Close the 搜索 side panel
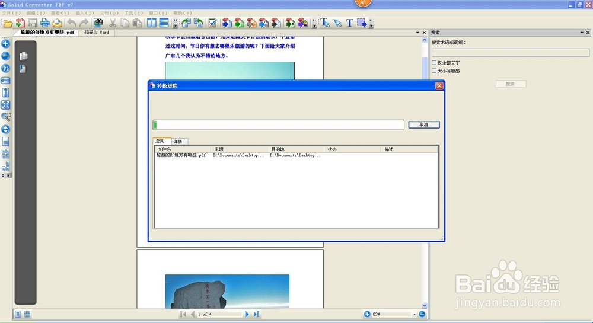The height and width of the screenshot is (323, 593). click(588, 33)
